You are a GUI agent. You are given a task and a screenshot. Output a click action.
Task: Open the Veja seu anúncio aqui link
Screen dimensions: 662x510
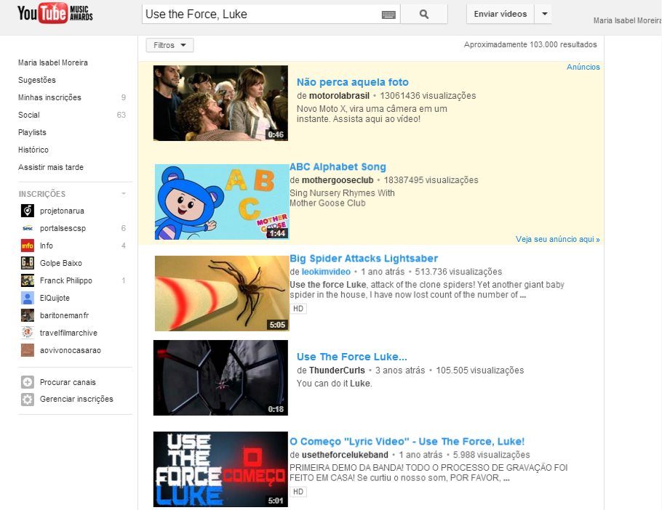[x=557, y=239]
